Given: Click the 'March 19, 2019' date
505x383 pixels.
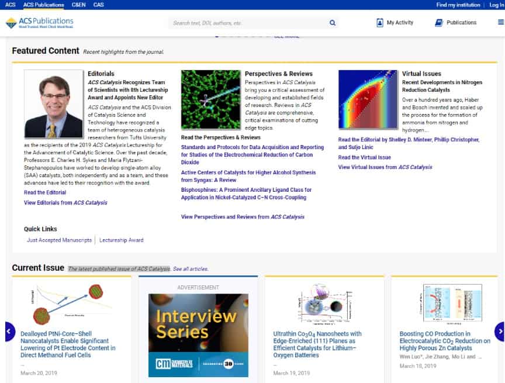Looking at the screenshot, I should 292,373.
